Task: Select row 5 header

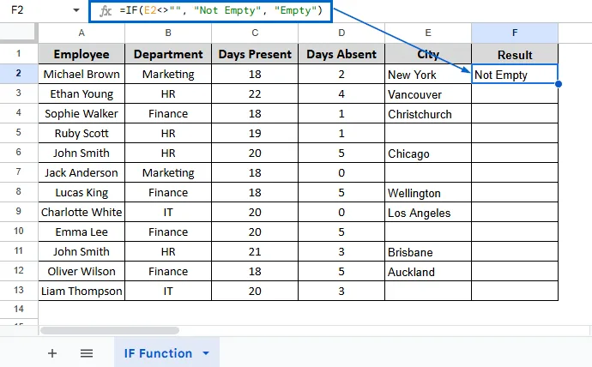Action: tap(19, 133)
